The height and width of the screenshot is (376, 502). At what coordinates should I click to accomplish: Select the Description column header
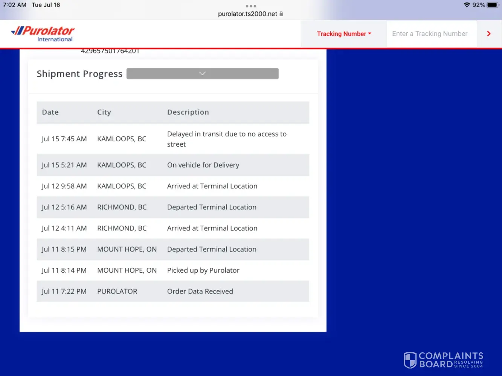(188, 112)
